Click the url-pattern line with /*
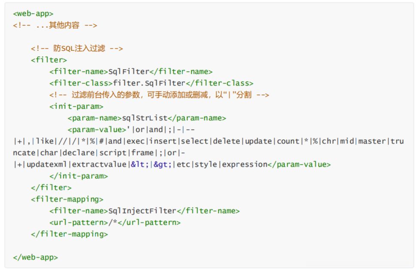 (115, 223)
